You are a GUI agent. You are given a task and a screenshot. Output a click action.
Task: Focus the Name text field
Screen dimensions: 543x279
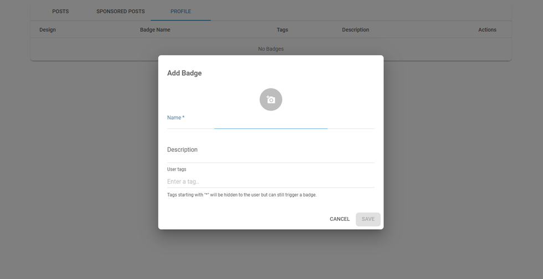(270, 124)
